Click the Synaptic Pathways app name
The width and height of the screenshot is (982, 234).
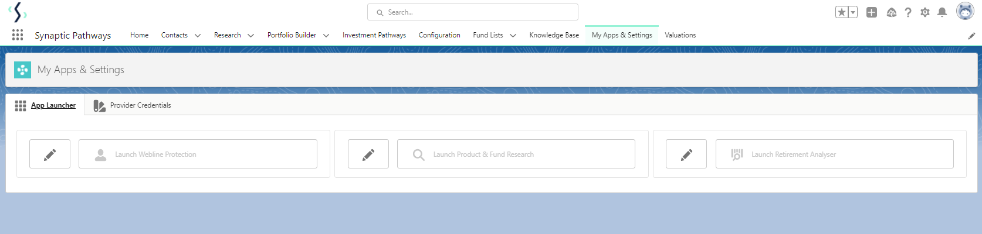click(x=73, y=36)
